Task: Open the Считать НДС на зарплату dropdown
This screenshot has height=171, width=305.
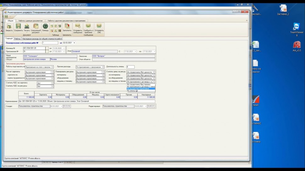Action: [x=52, y=83]
